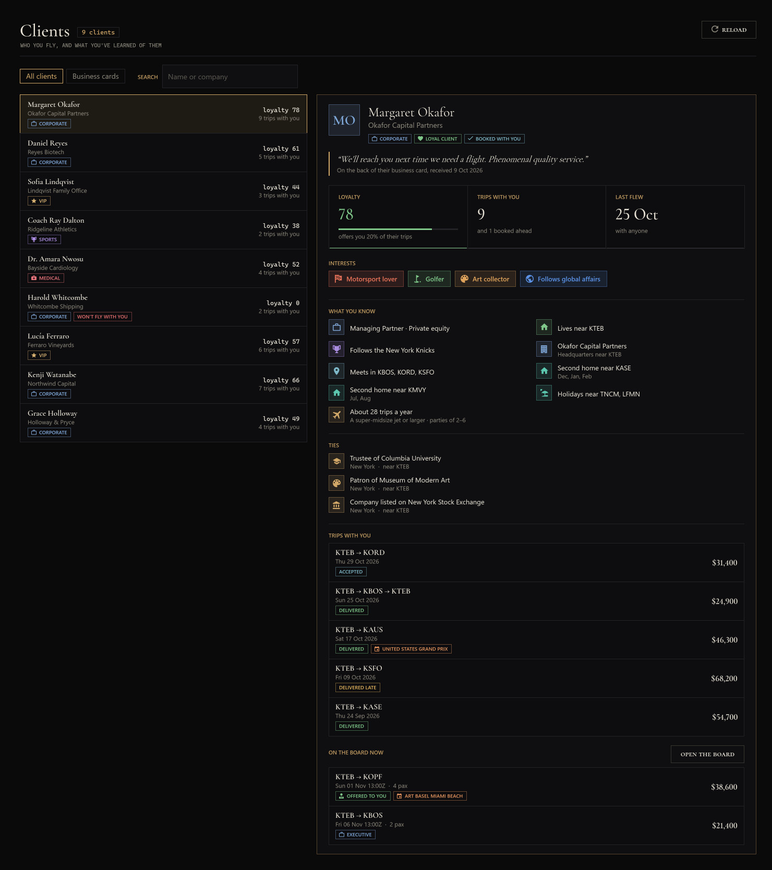Click the palette icon for Museum of Modern Art
The width and height of the screenshot is (772, 870).
tap(336, 484)
